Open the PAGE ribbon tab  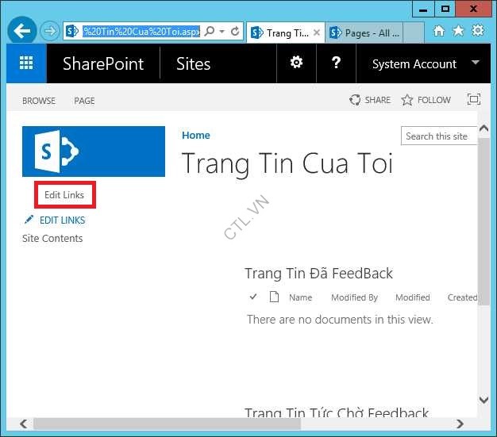point(84,101)
